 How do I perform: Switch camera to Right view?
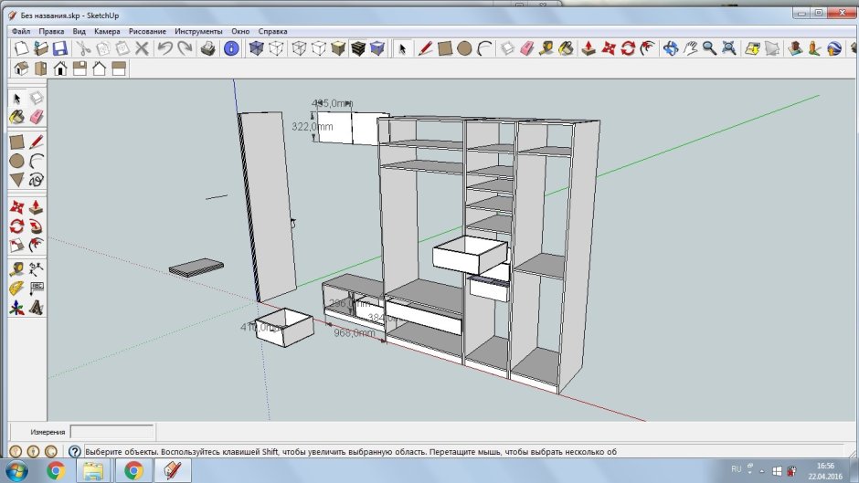[x=80, y=68]
